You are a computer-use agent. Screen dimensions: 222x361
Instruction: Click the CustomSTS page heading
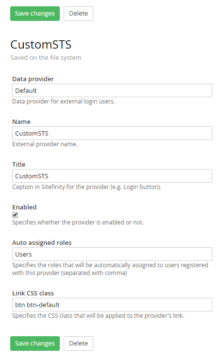[41, 45]
